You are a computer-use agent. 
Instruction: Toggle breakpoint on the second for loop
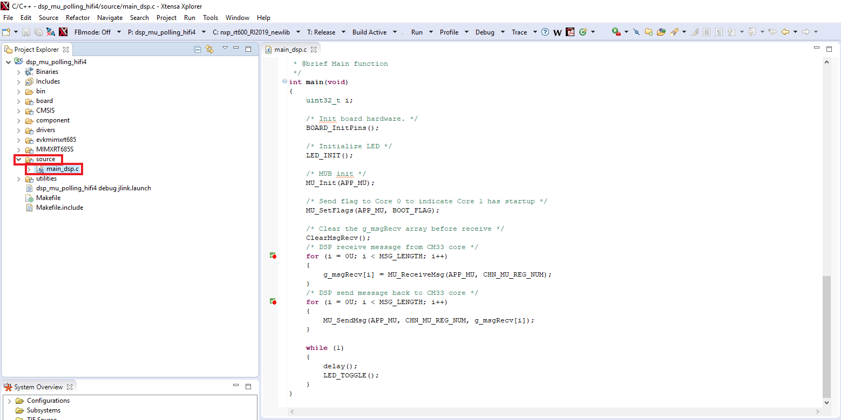[x=273, y=302]
